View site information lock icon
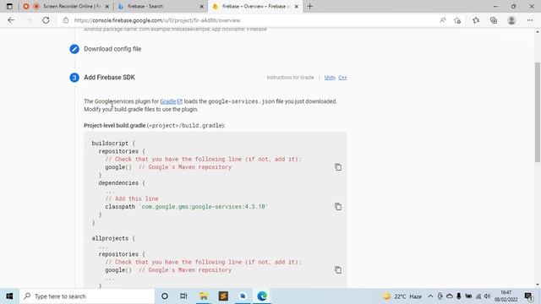The height and width of the screenshot is (304, 541). tap(66, 20)
